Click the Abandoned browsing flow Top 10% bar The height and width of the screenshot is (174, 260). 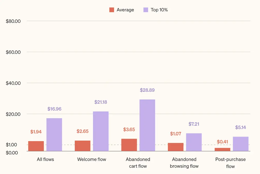194,142
